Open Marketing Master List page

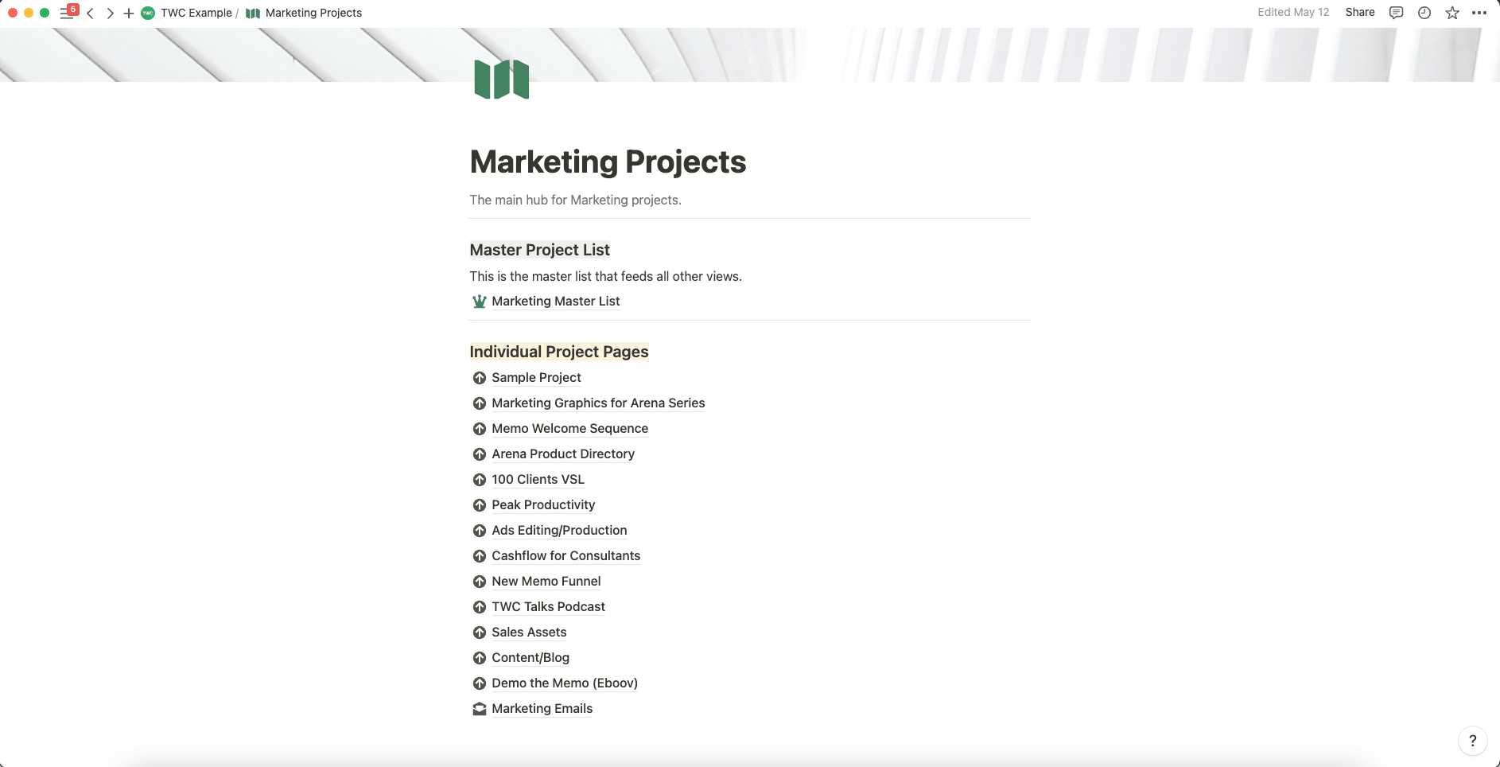coord(555,301)
